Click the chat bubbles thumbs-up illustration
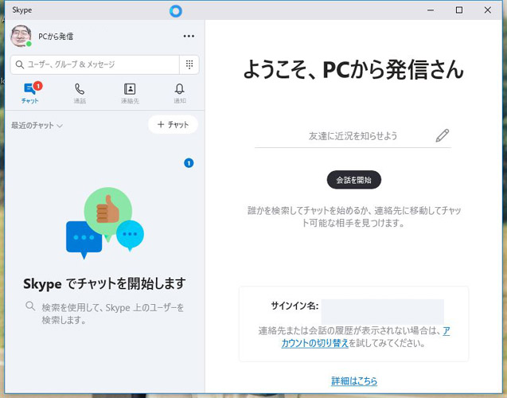Viewport: 507px width, 398px height. click(105, 224)
